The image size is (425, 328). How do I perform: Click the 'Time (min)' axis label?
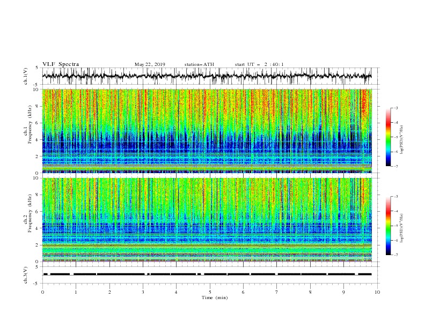coord(215,297)
